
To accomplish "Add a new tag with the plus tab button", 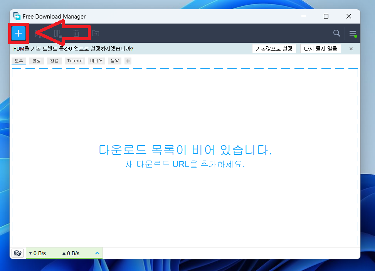I will point(128,61).
